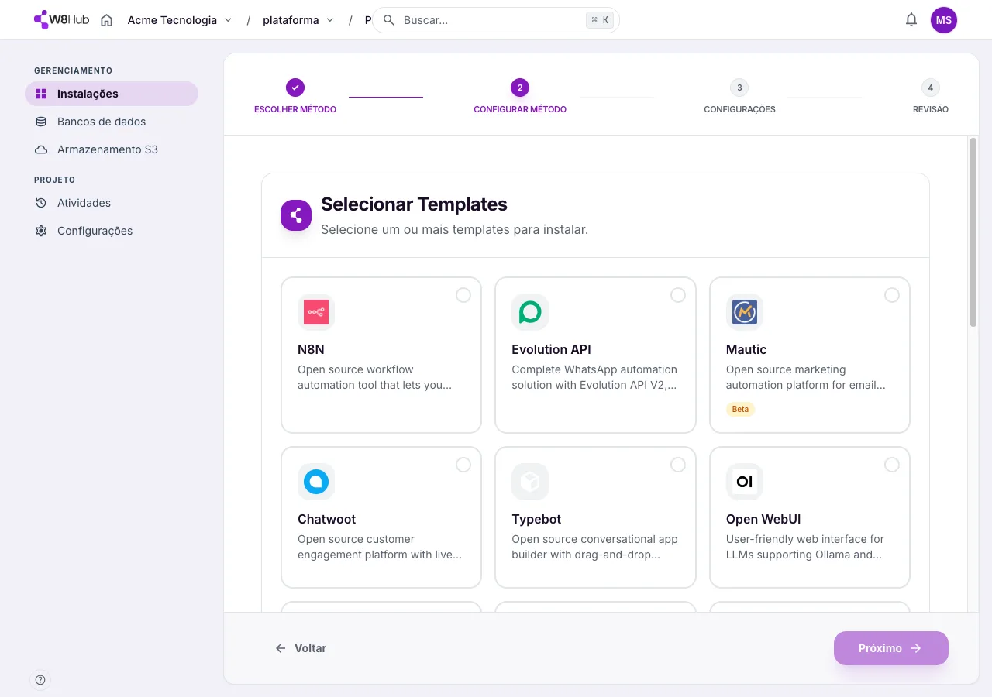The height and width of the screenshot is (697, 992).
Task: Focus the Buscar search field
Action: [496, 20]
